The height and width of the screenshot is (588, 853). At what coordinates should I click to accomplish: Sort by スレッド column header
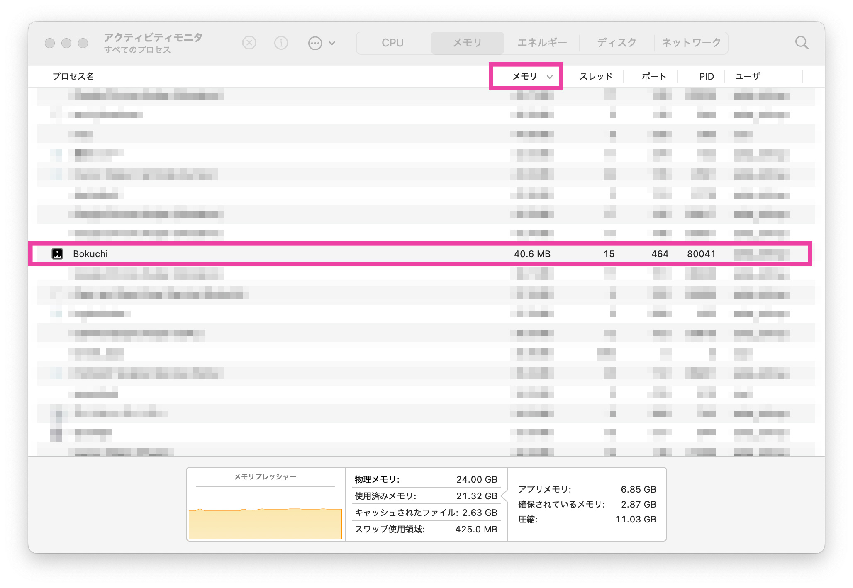(596, 76)
